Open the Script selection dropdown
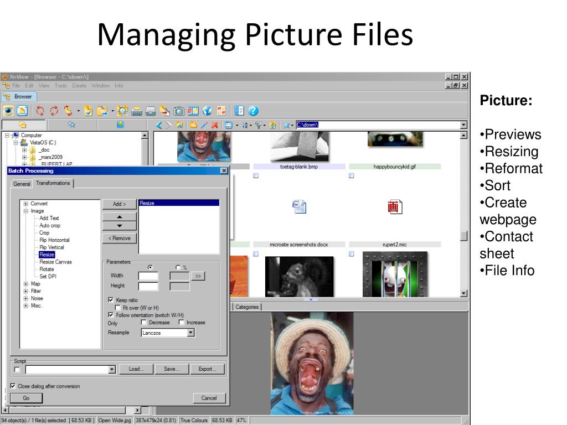Screen dimensions: 567x425 (x=112, y=369)
